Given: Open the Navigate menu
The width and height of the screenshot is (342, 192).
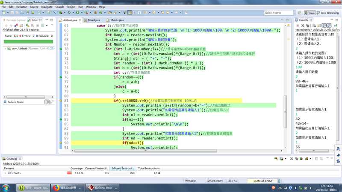Looking at the screenshot, I should coord(47,7).
